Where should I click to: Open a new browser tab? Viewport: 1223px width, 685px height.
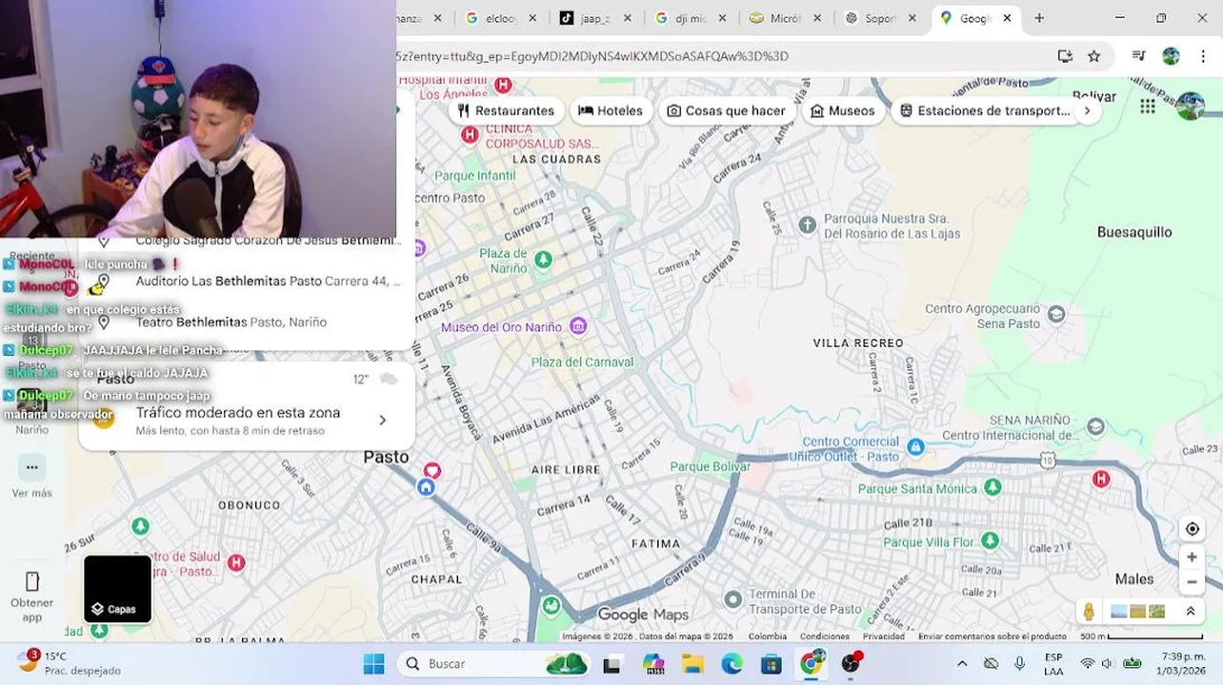1039,18
